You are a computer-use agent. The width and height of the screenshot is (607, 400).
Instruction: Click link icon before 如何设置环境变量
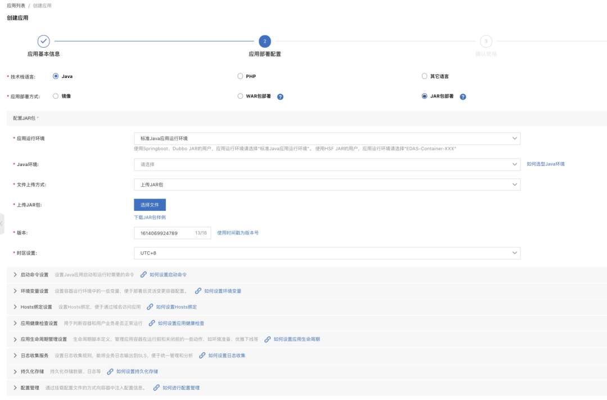[x=198, y=291]
